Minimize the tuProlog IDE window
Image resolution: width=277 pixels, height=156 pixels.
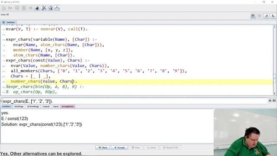[255, 2]
